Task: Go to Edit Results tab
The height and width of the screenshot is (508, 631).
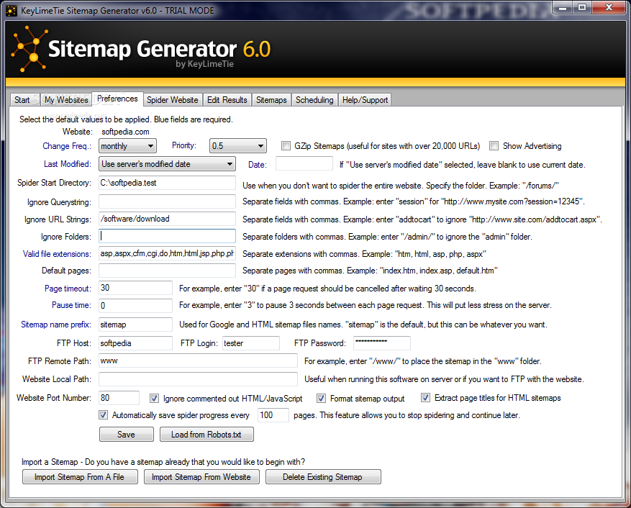Action: [x=227, y=100]
